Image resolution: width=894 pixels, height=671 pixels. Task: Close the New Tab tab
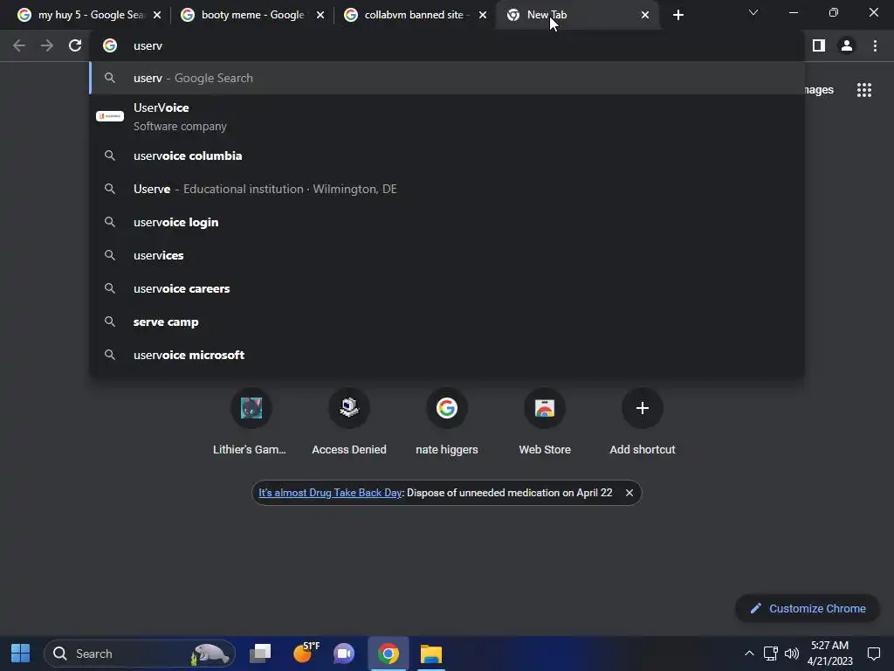tap(645, 15)
